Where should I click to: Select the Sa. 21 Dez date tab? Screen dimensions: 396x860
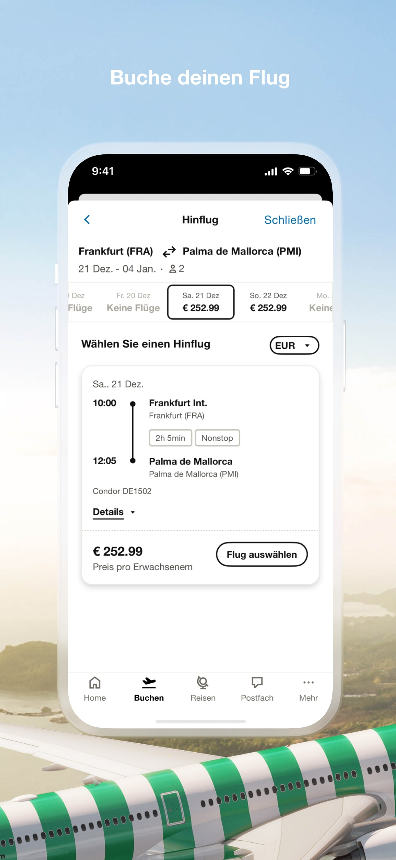pyautogui.click(x=201, y=302)
